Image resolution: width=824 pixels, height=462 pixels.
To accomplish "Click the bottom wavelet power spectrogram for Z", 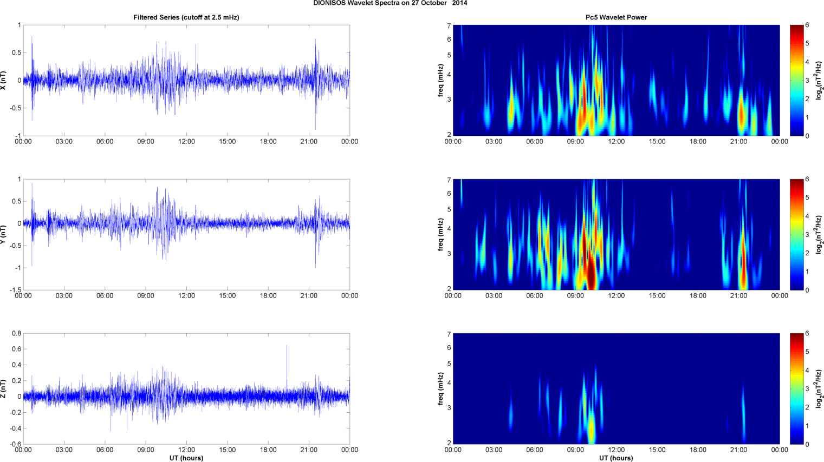I will point(617,388).
